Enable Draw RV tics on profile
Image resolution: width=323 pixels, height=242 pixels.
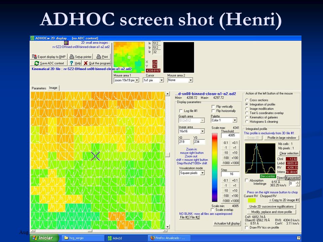(x=246, y=228)
